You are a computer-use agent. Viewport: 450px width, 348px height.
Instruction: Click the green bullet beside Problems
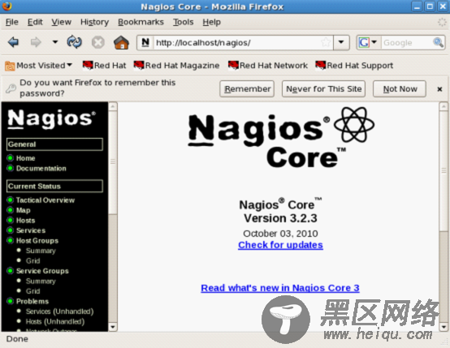coord(10,301)
